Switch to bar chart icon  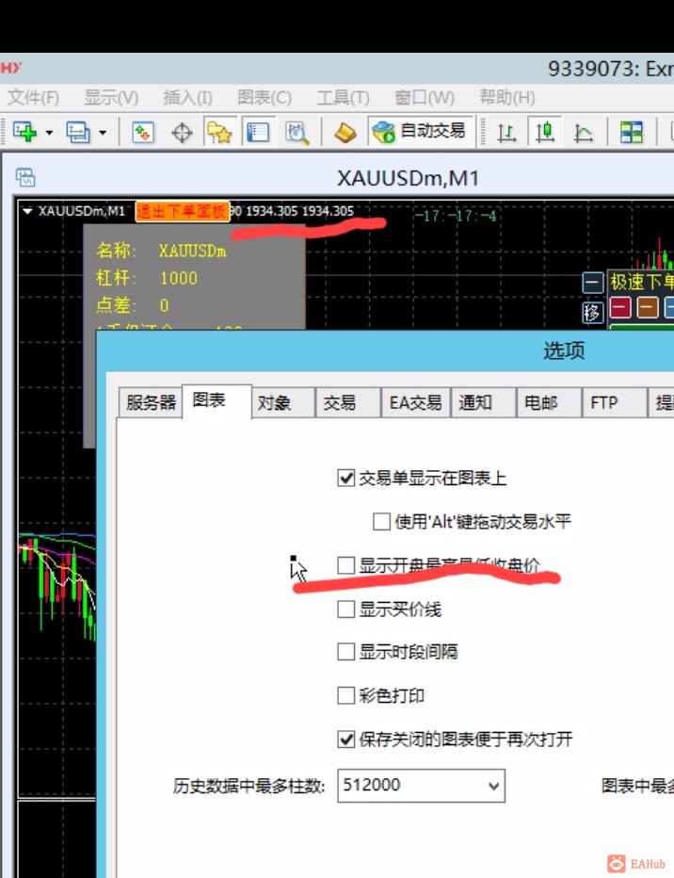[x=506, y=133]
